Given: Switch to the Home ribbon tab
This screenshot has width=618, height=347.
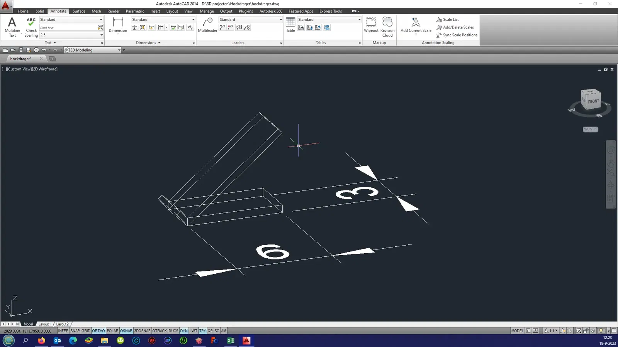Looking at the screenshot, I should [x=23, y=11].
